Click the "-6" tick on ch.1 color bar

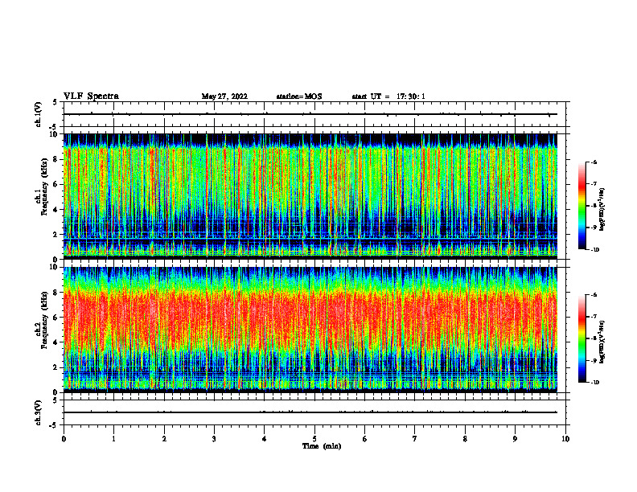pyautogui.click(x=594, y=162)
